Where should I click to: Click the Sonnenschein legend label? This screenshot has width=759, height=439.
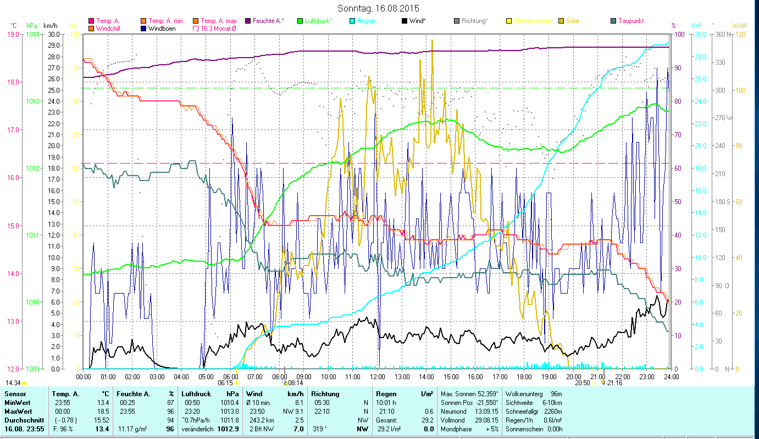tap(533, 21)
